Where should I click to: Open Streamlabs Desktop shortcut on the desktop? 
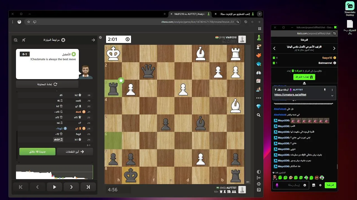click(x=350, y=9)
